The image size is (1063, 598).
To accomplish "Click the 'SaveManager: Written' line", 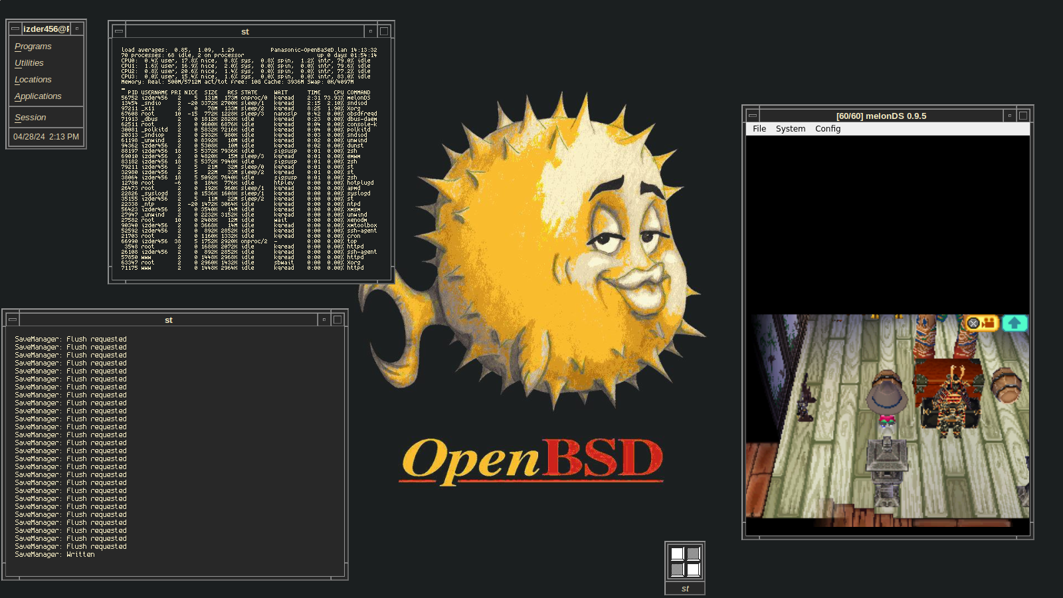I will click(x=54, y=554).
